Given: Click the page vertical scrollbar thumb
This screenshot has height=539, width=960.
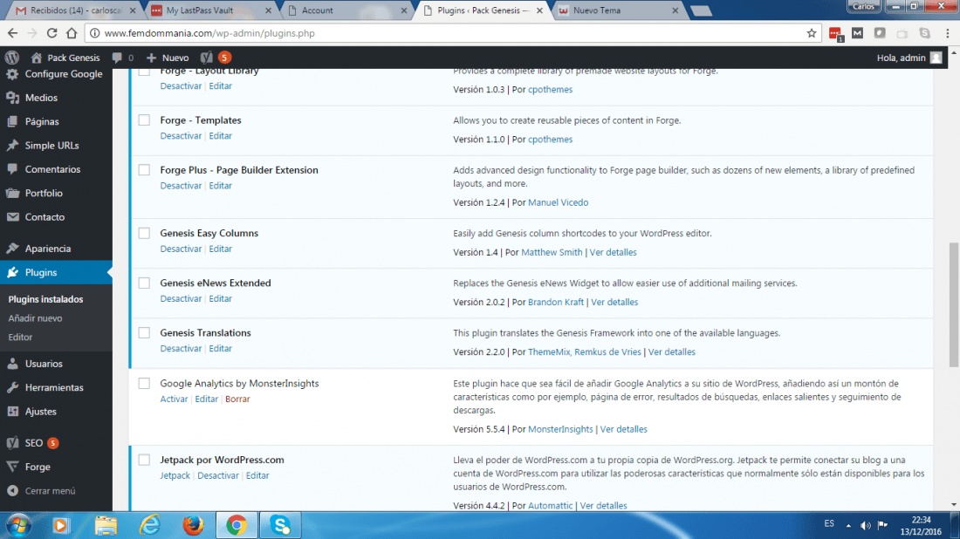Looking at the screenshot, I should tap(954, 304).
